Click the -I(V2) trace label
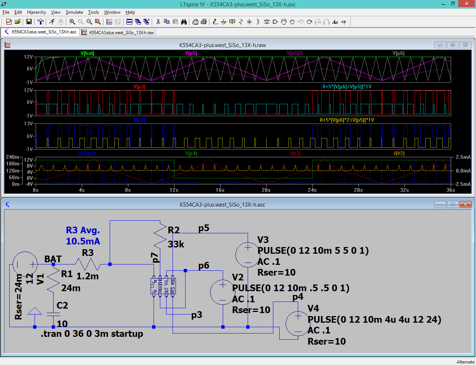This screenshot has width=476, height=365. point(399,153)
